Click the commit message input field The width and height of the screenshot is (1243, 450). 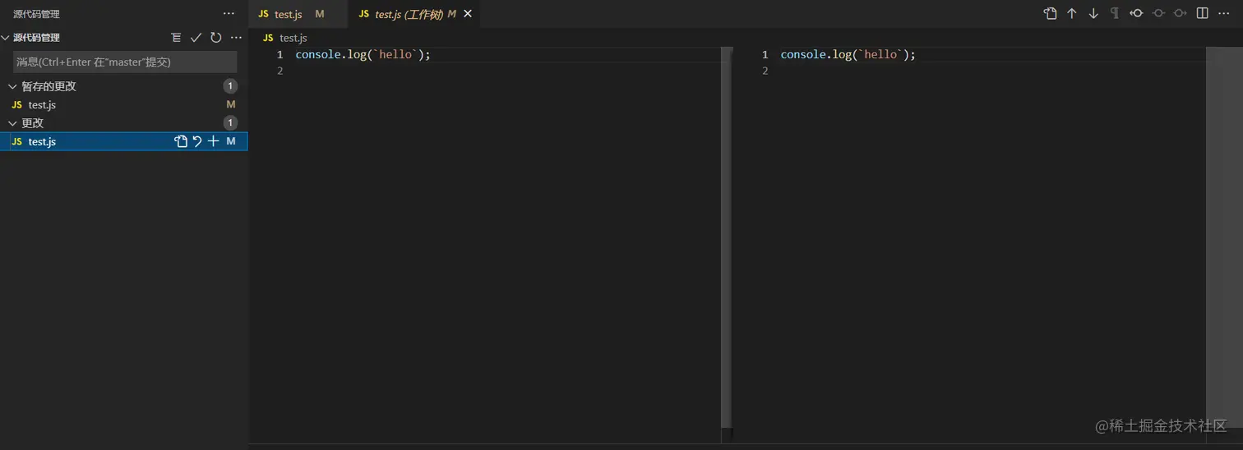[x=125, y=62]
